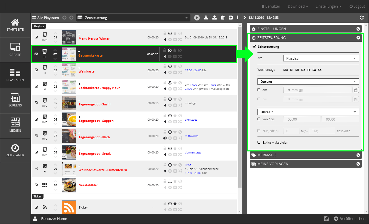369x224 pixels.
Task: Click the add new item plus icon
Action: tap(231, 18)
